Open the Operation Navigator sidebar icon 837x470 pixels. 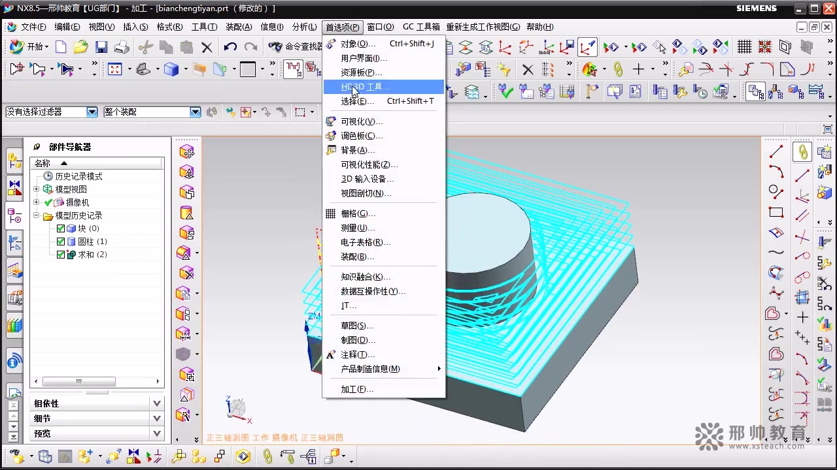coord(14,243)
